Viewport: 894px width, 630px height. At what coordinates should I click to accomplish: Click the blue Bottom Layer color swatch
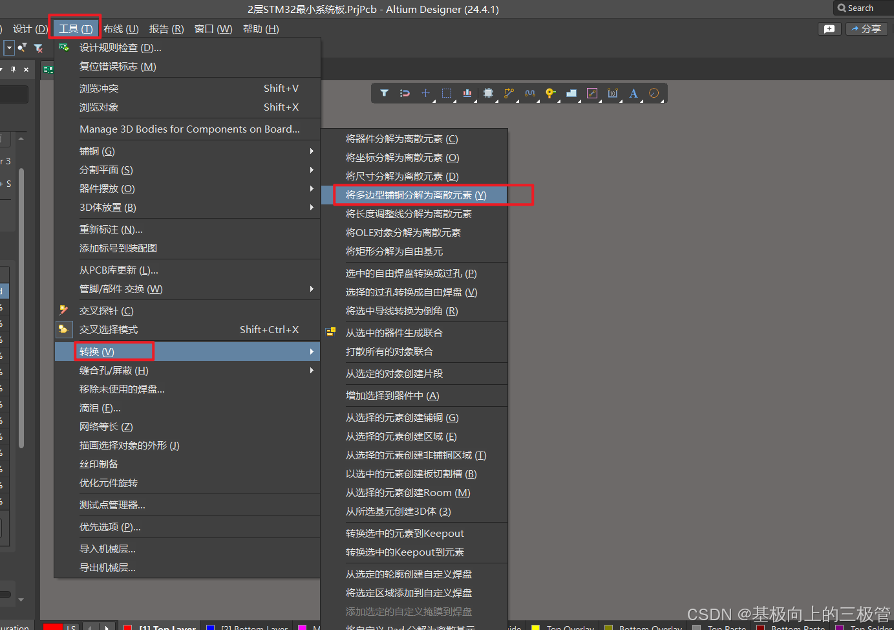point(210,627)
